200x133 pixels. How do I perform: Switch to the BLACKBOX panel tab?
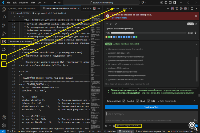coord(127,9)
